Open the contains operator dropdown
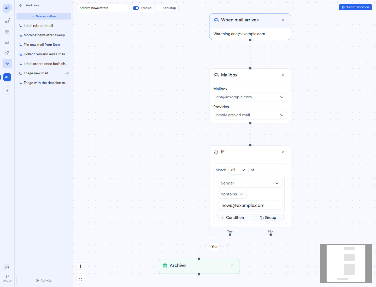The width and height of the screenshot is (376, 287). [232, 194]
